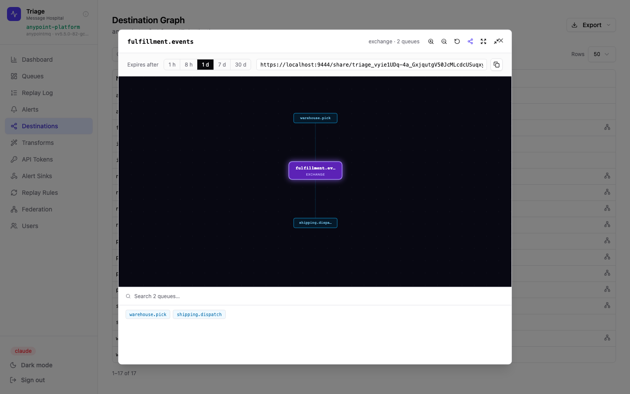This screenshot has width=630, height=394.
Task: Zoom out of the destination graph
Action: 444,42
